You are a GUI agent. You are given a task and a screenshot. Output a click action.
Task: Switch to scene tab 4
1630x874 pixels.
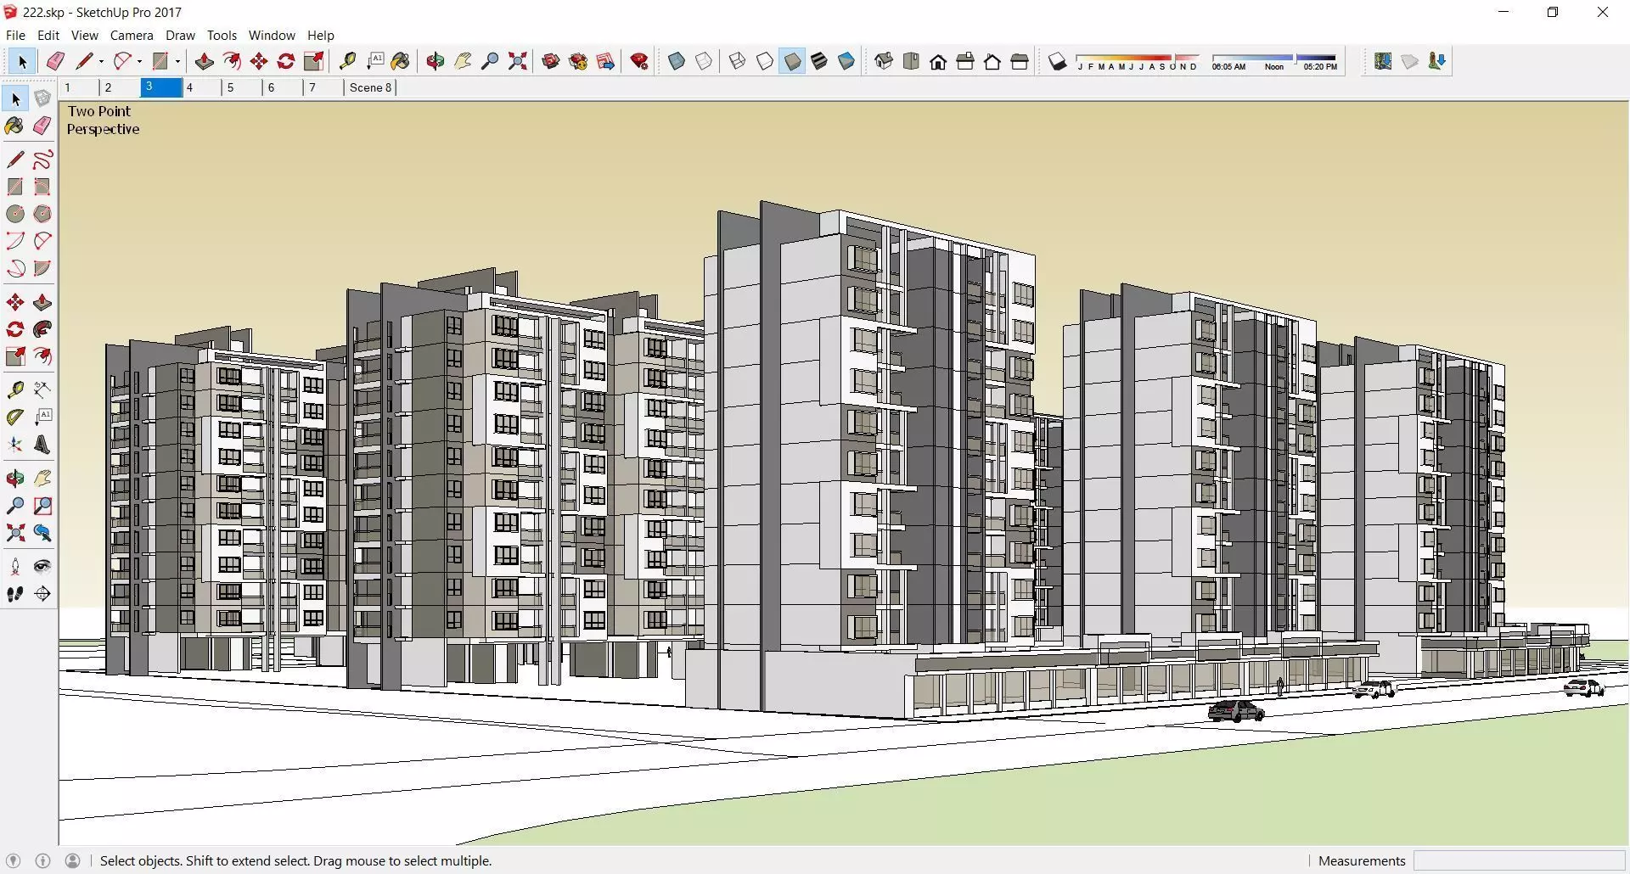coord(202,87)
